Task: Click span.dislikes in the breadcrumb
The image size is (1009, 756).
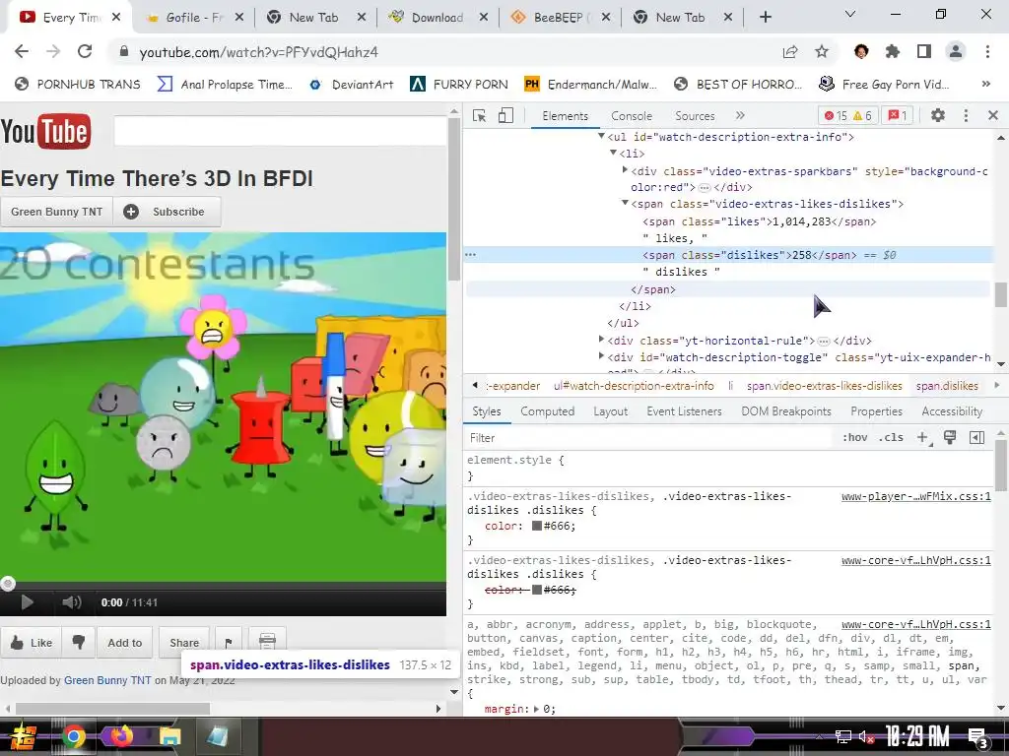Action: pos(947,386)
